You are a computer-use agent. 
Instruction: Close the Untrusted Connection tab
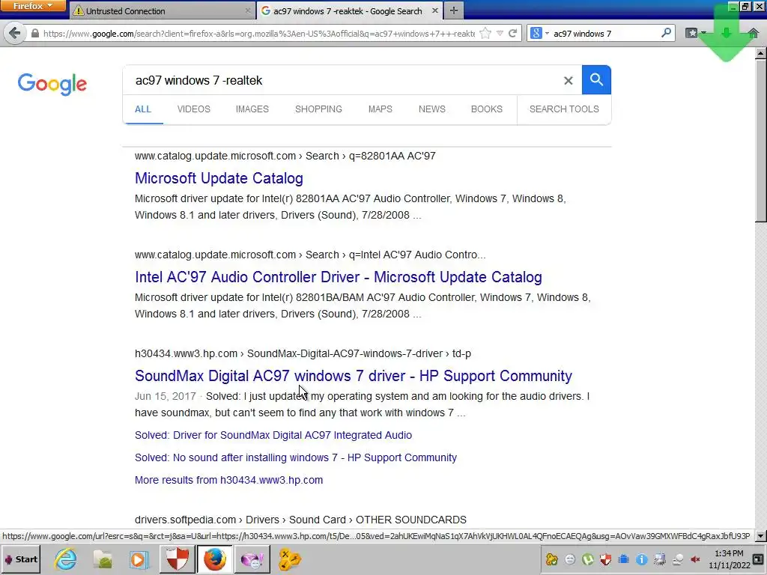248,10
